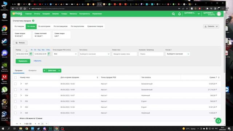
Task: Open the Chrome extensions puzzle icon
Action: (207, 9)
